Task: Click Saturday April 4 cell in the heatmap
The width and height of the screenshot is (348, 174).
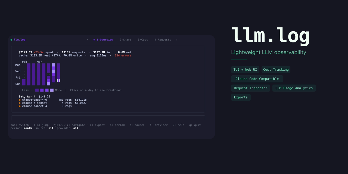Action: [x=59, y=80]
